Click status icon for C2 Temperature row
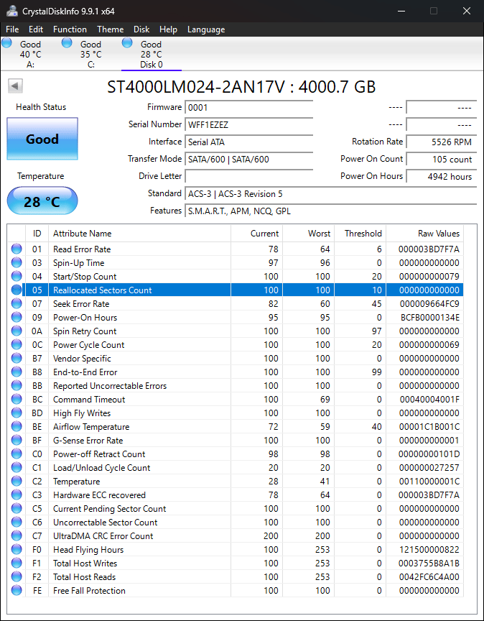The height and width of the screenshot is (621, 484). click(17, 481)
